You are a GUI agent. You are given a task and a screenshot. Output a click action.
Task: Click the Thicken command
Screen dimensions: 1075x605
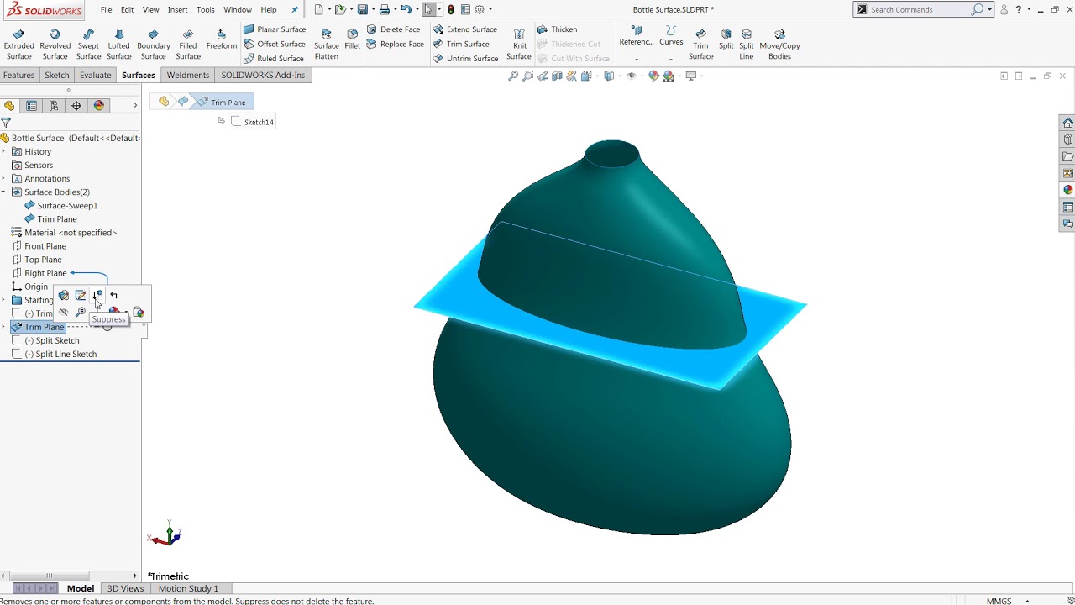(557, 29)
